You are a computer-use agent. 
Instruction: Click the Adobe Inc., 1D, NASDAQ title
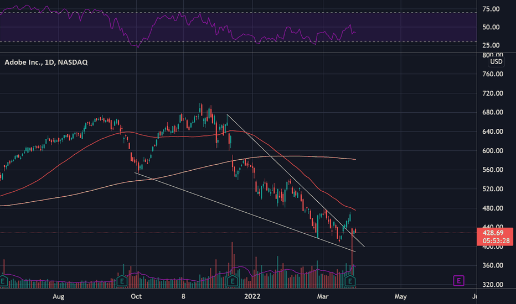(x=46, y=62)
